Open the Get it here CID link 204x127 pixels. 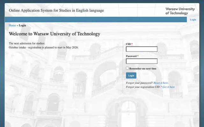(169, 87)
